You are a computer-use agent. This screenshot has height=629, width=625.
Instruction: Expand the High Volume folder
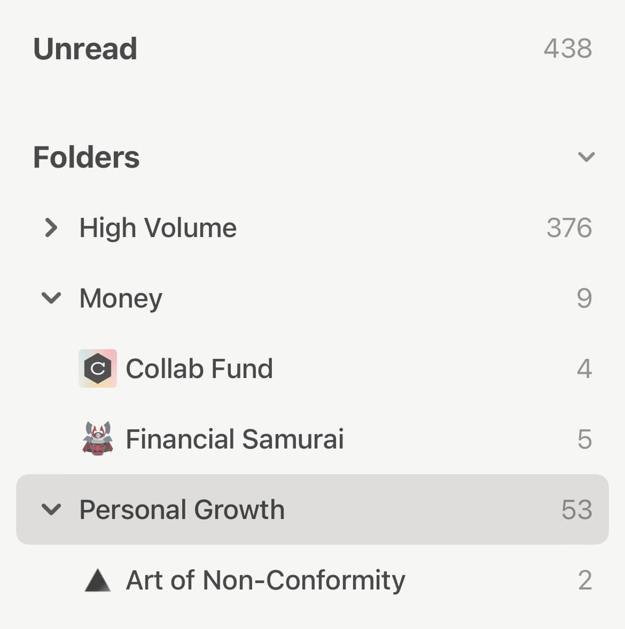[x=51, y=227]
